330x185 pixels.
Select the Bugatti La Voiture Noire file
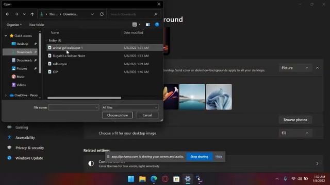click(104, 56)
